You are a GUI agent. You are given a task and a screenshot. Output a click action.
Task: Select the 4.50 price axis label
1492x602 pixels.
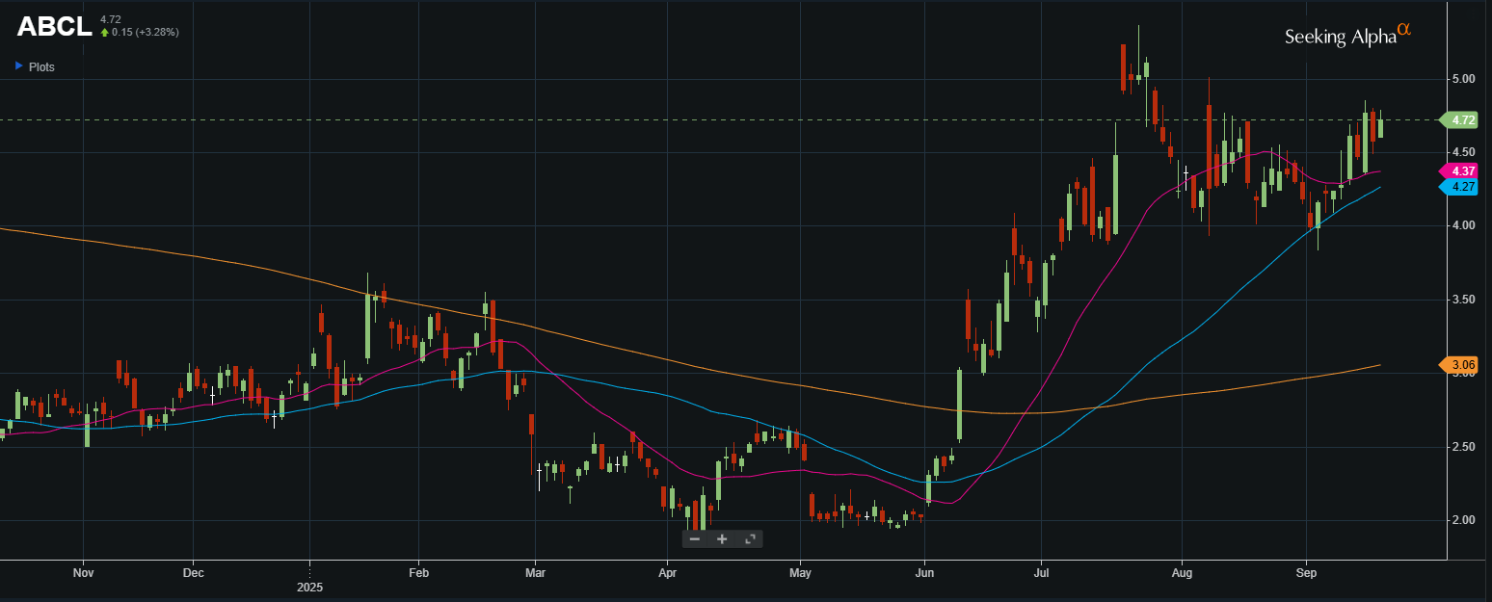tap(1463, 152)
